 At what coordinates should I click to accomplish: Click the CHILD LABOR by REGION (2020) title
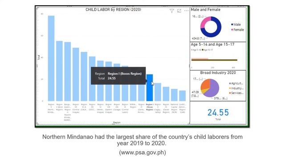coord(113,10)
